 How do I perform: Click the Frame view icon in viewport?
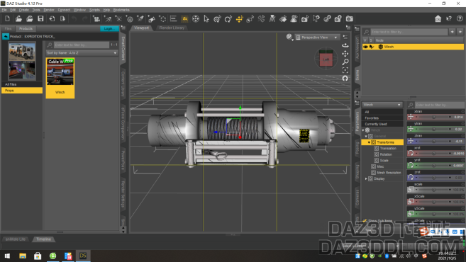(x=345, y=70)
